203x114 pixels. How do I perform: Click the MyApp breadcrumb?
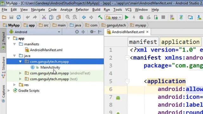tap(11, 25)
